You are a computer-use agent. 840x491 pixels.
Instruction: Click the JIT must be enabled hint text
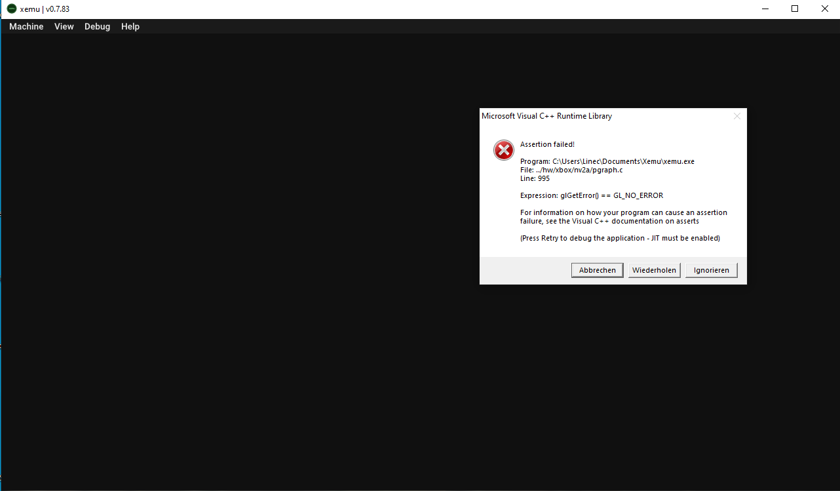(620, 237)
